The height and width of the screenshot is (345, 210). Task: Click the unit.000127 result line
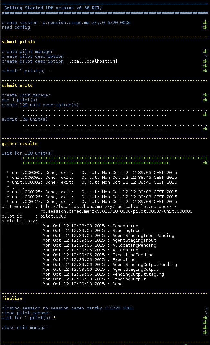pyautogui.click(x=92, y=201)
